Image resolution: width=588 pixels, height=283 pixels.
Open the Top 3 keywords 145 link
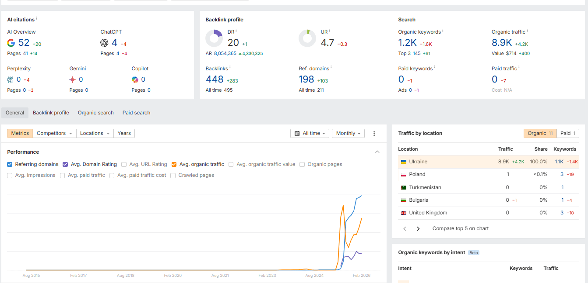coord(416,53)
